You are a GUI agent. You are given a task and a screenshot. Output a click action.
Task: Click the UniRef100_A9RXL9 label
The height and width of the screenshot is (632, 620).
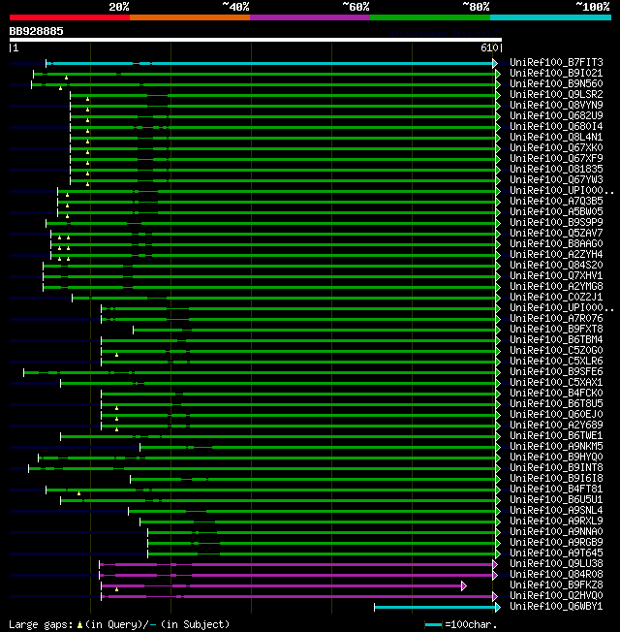coord(556,521)
